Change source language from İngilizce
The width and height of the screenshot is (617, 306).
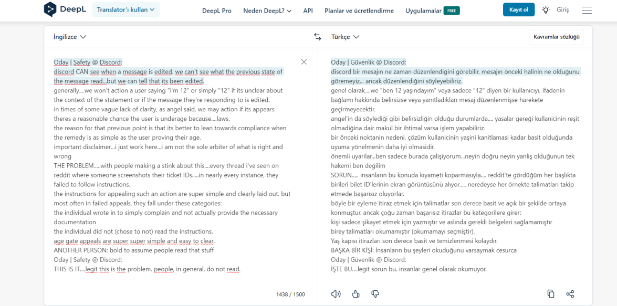(x=70, y=37)
